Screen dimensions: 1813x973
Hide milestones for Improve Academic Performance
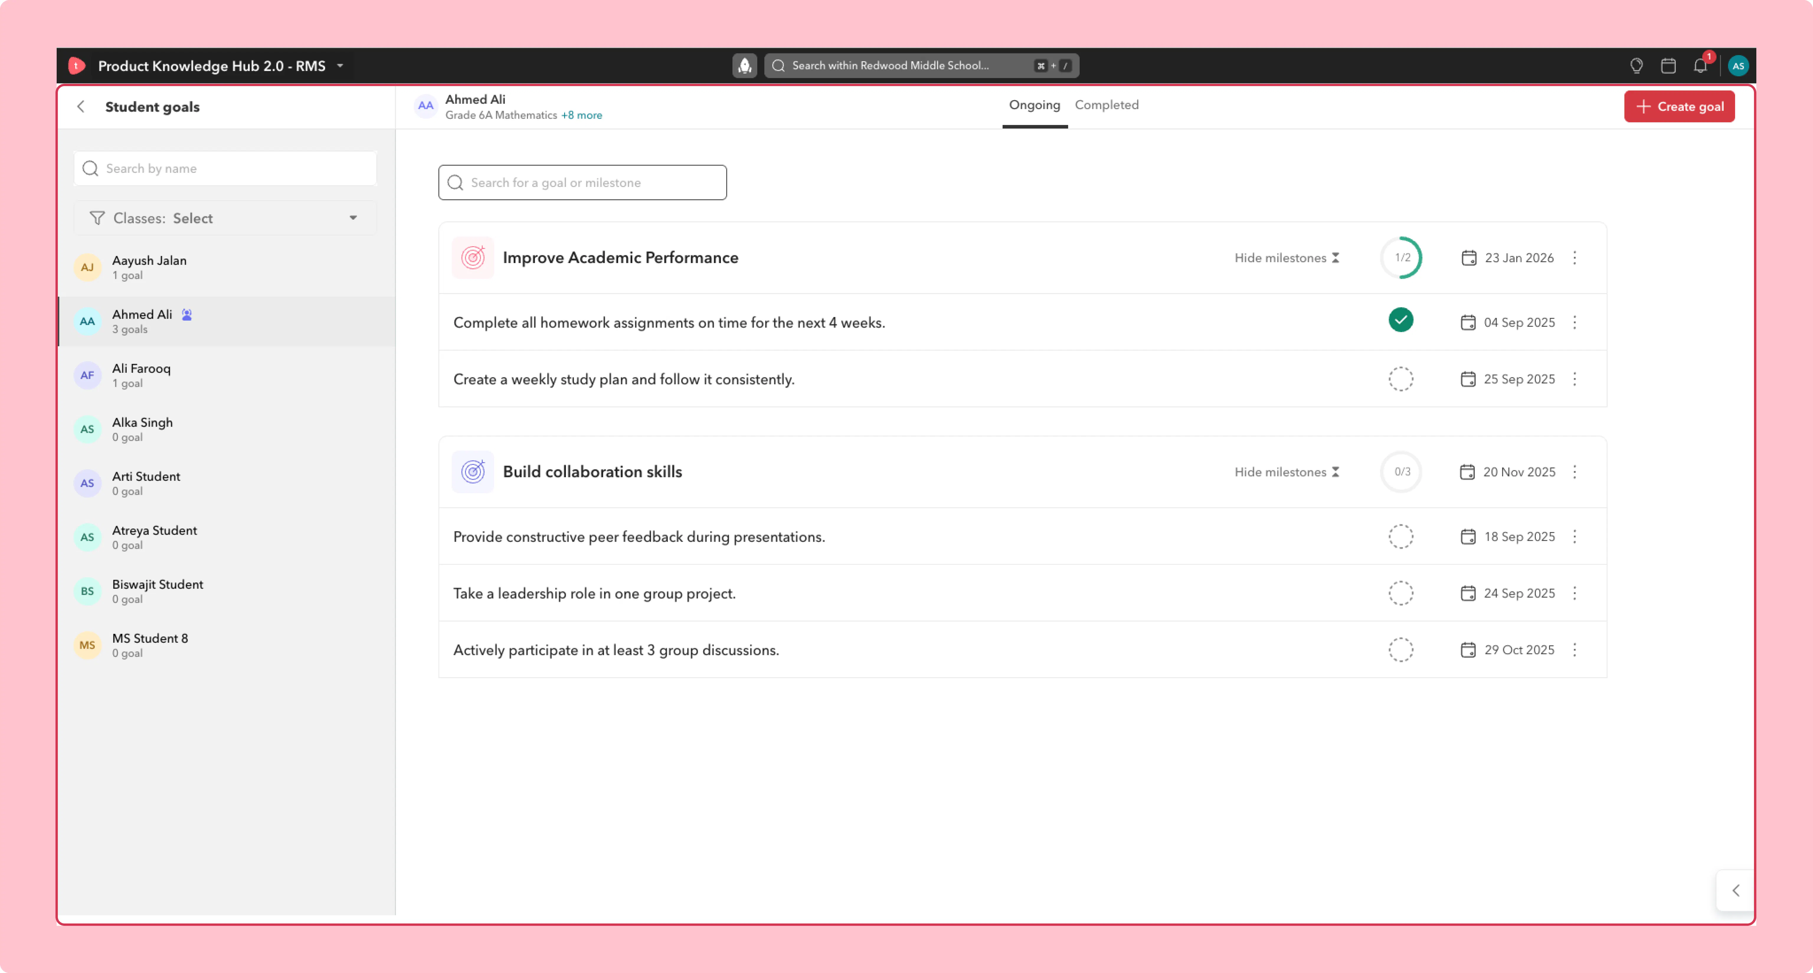1287,258
